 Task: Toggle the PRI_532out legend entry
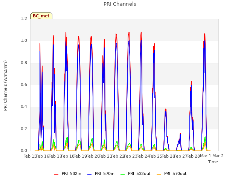pyautogui.click(x=136, y=173)
